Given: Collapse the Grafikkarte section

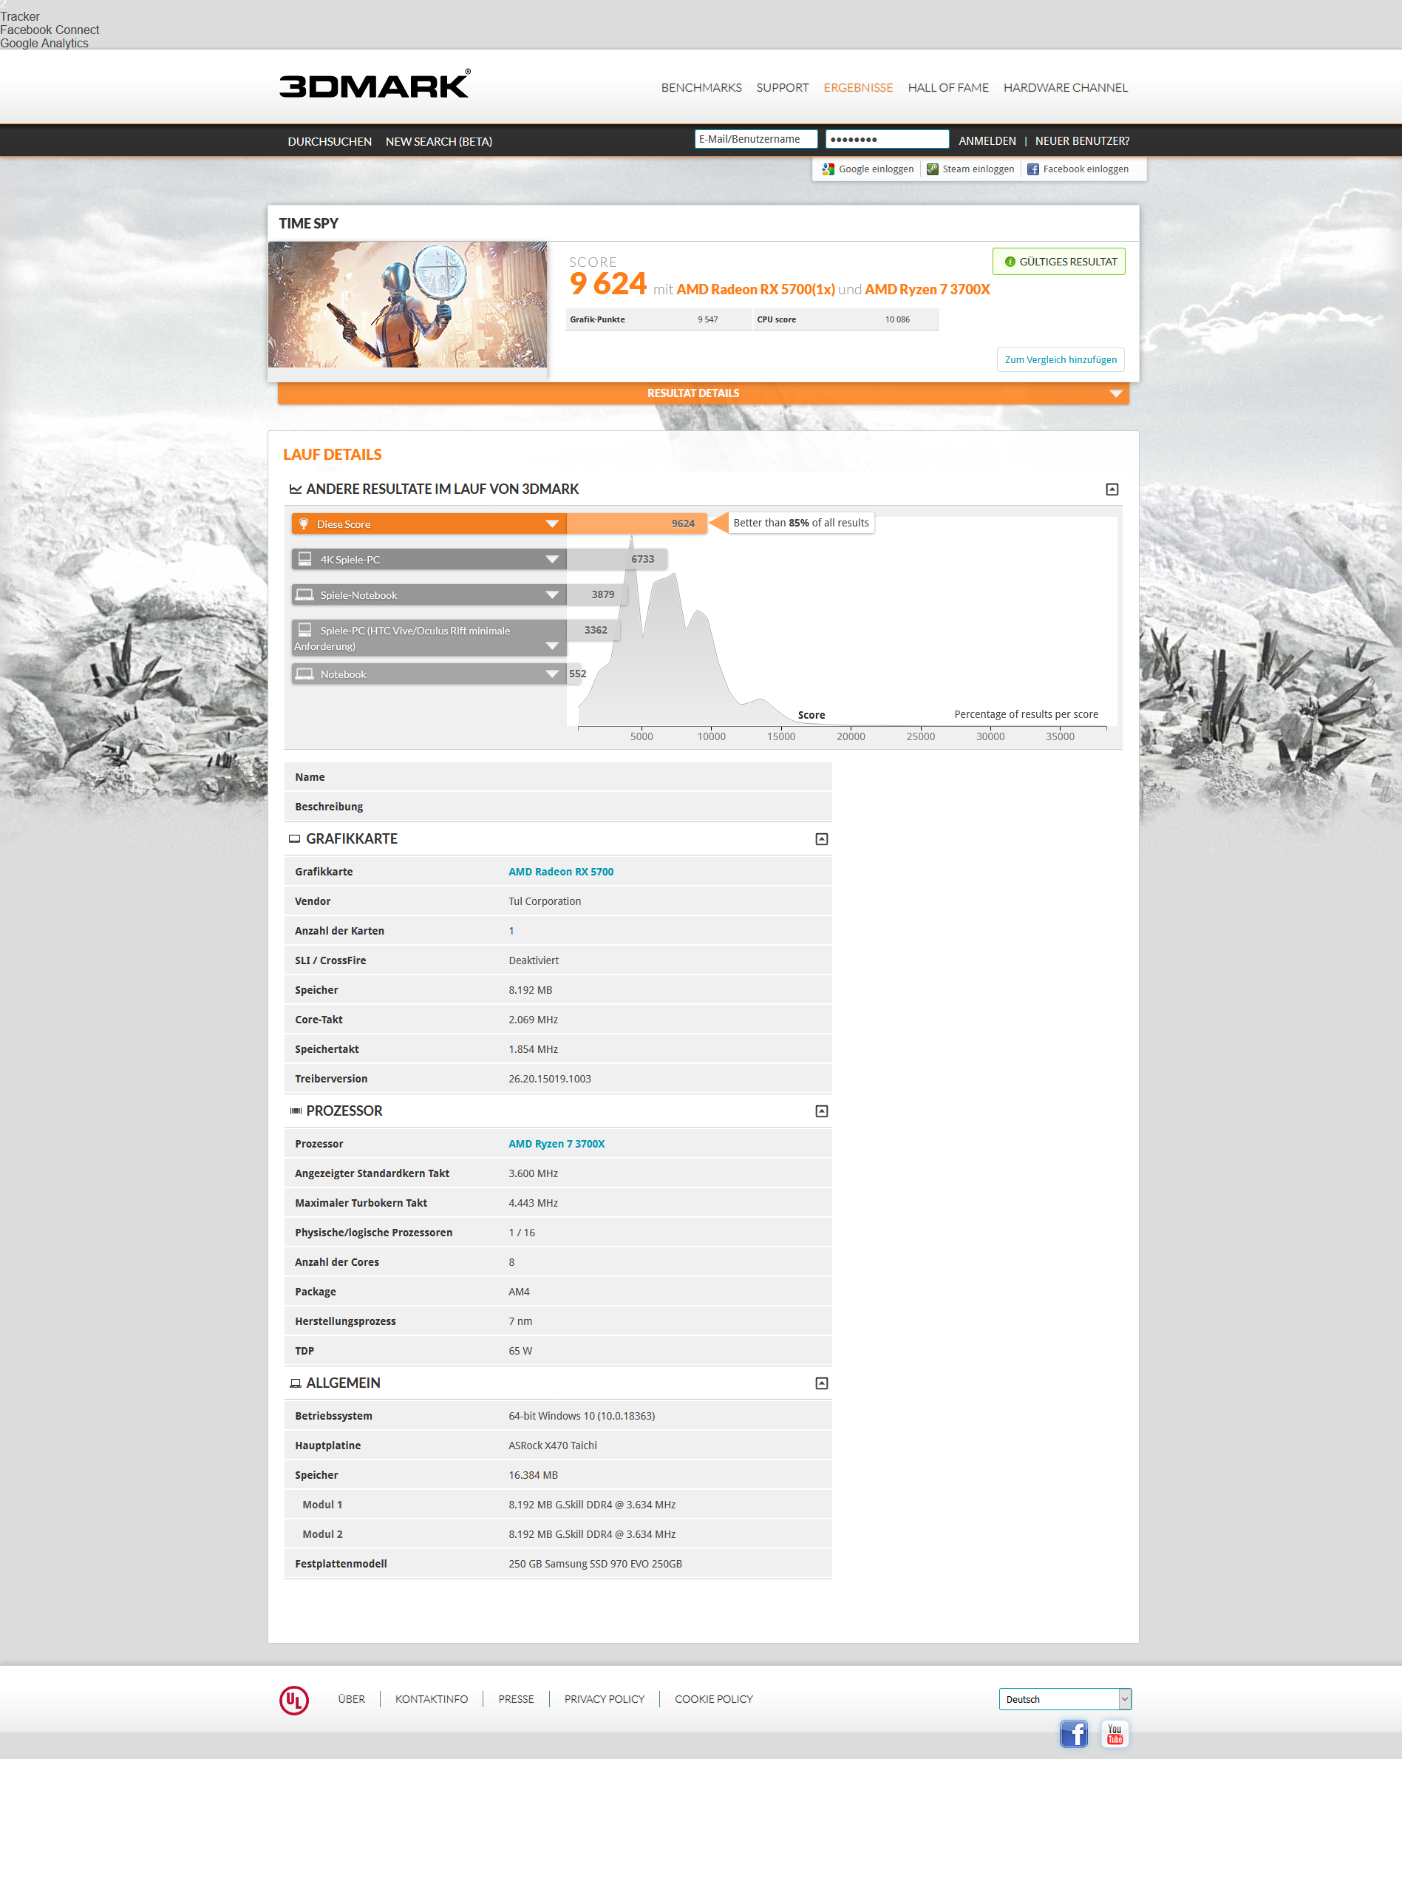Looking at the screenshot, I should click(820, 838).
